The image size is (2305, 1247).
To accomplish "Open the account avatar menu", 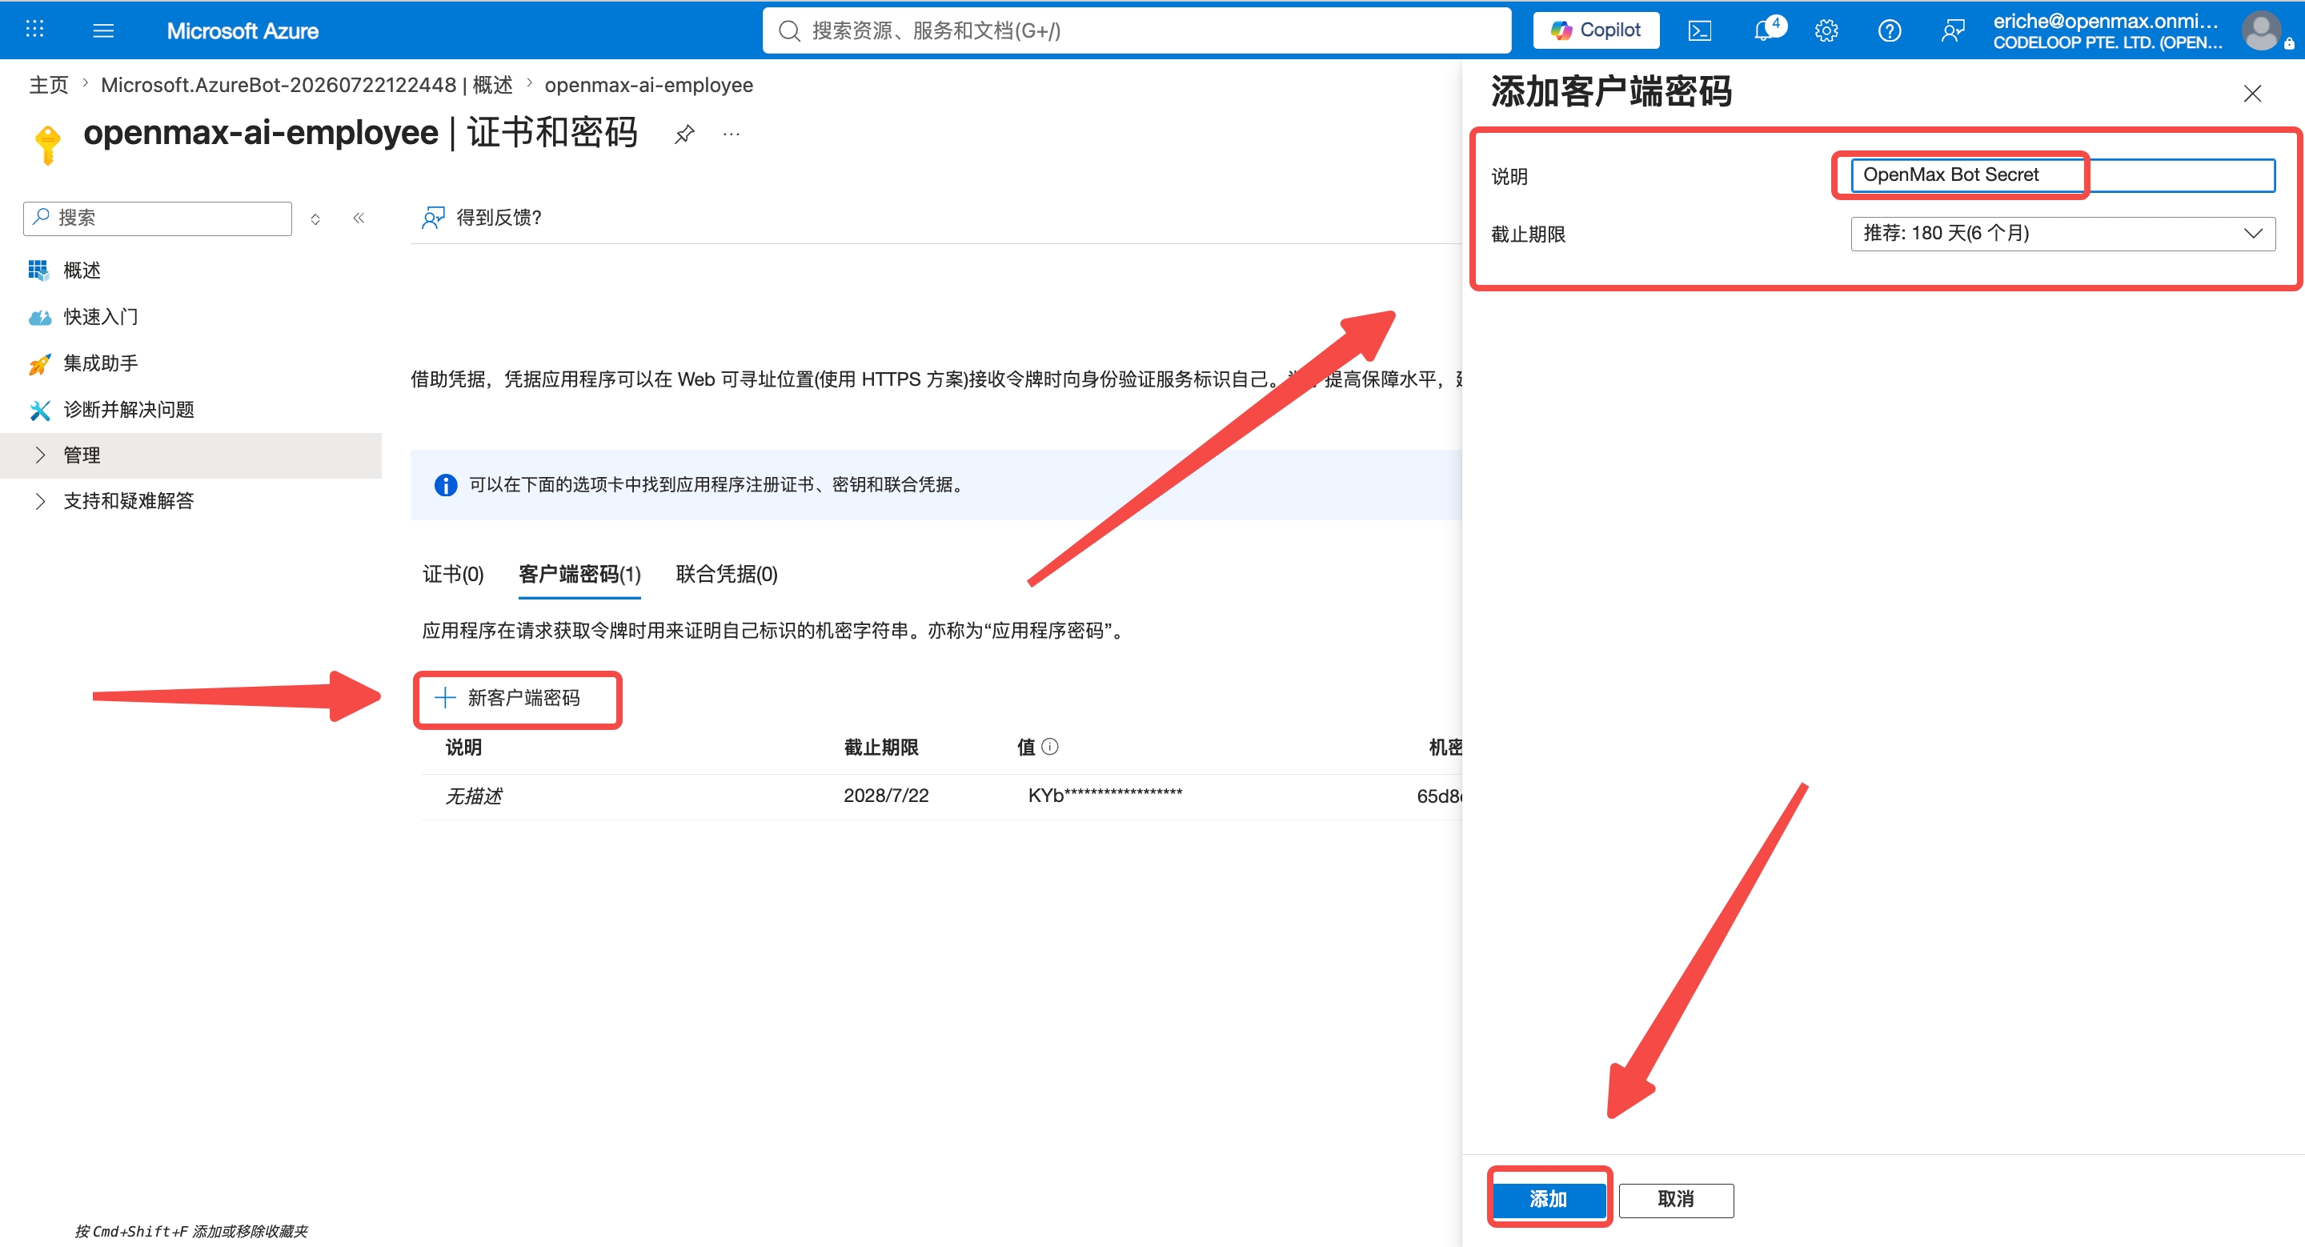I will (2261, 30).
